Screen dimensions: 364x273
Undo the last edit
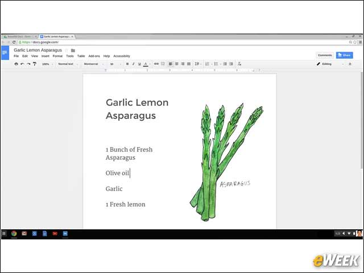tap(22, 64)
